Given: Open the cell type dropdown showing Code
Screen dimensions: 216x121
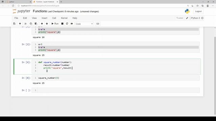Looking at the screenshot, I should click(x=84, y=24).
